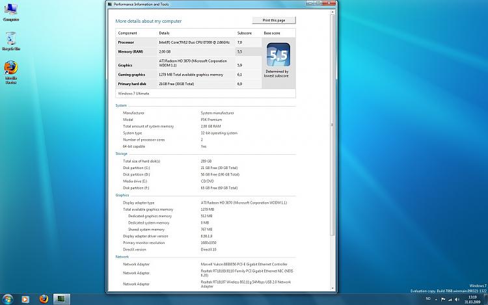Screen dimensions: 488x305
Task: Select the Processor row label
Action: coord(126,42)
